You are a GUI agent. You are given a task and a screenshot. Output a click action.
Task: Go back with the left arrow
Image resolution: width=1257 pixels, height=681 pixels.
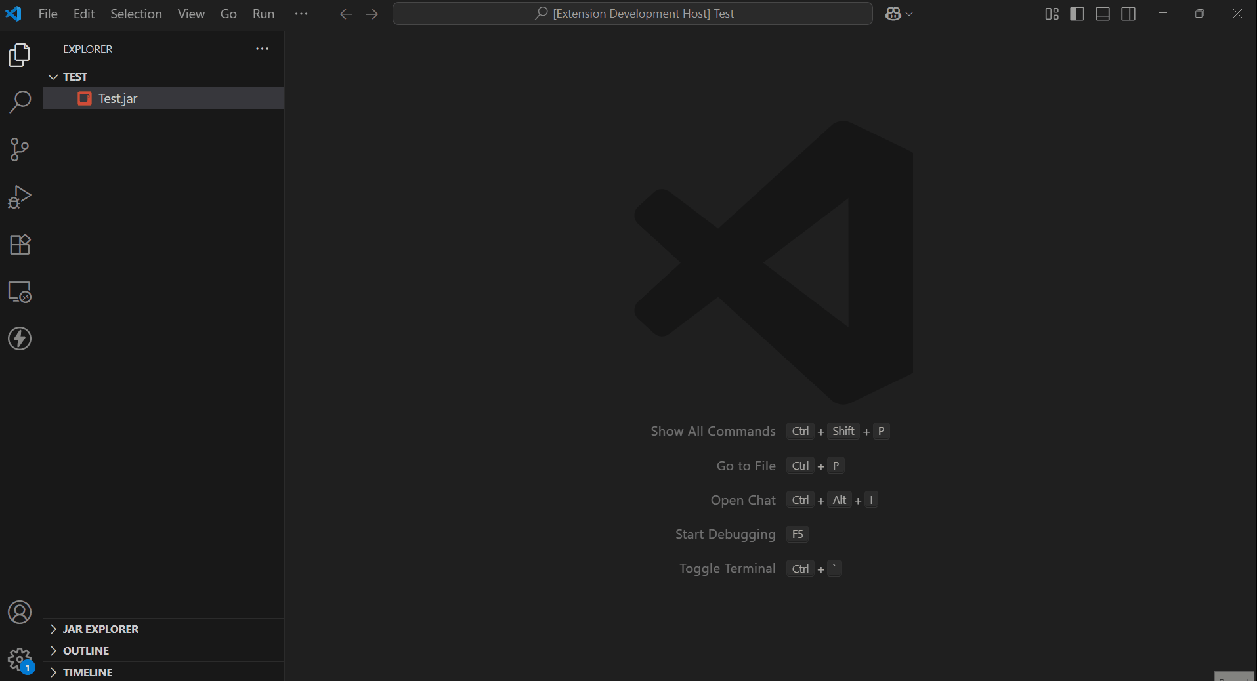coord(346,14)
